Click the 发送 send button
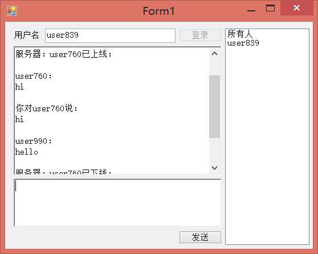The image size is (318, 254). [x=200, y=237]
